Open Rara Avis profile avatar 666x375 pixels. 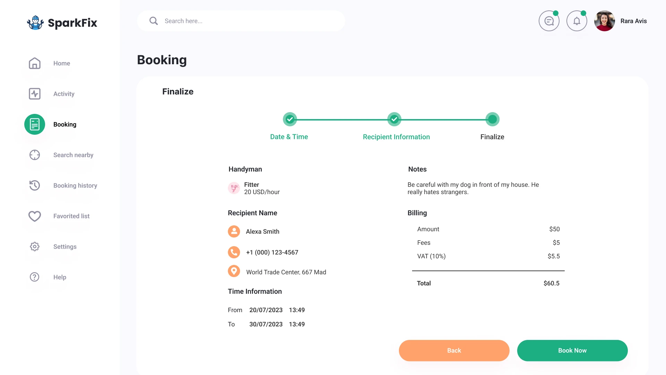click(604, 21)
